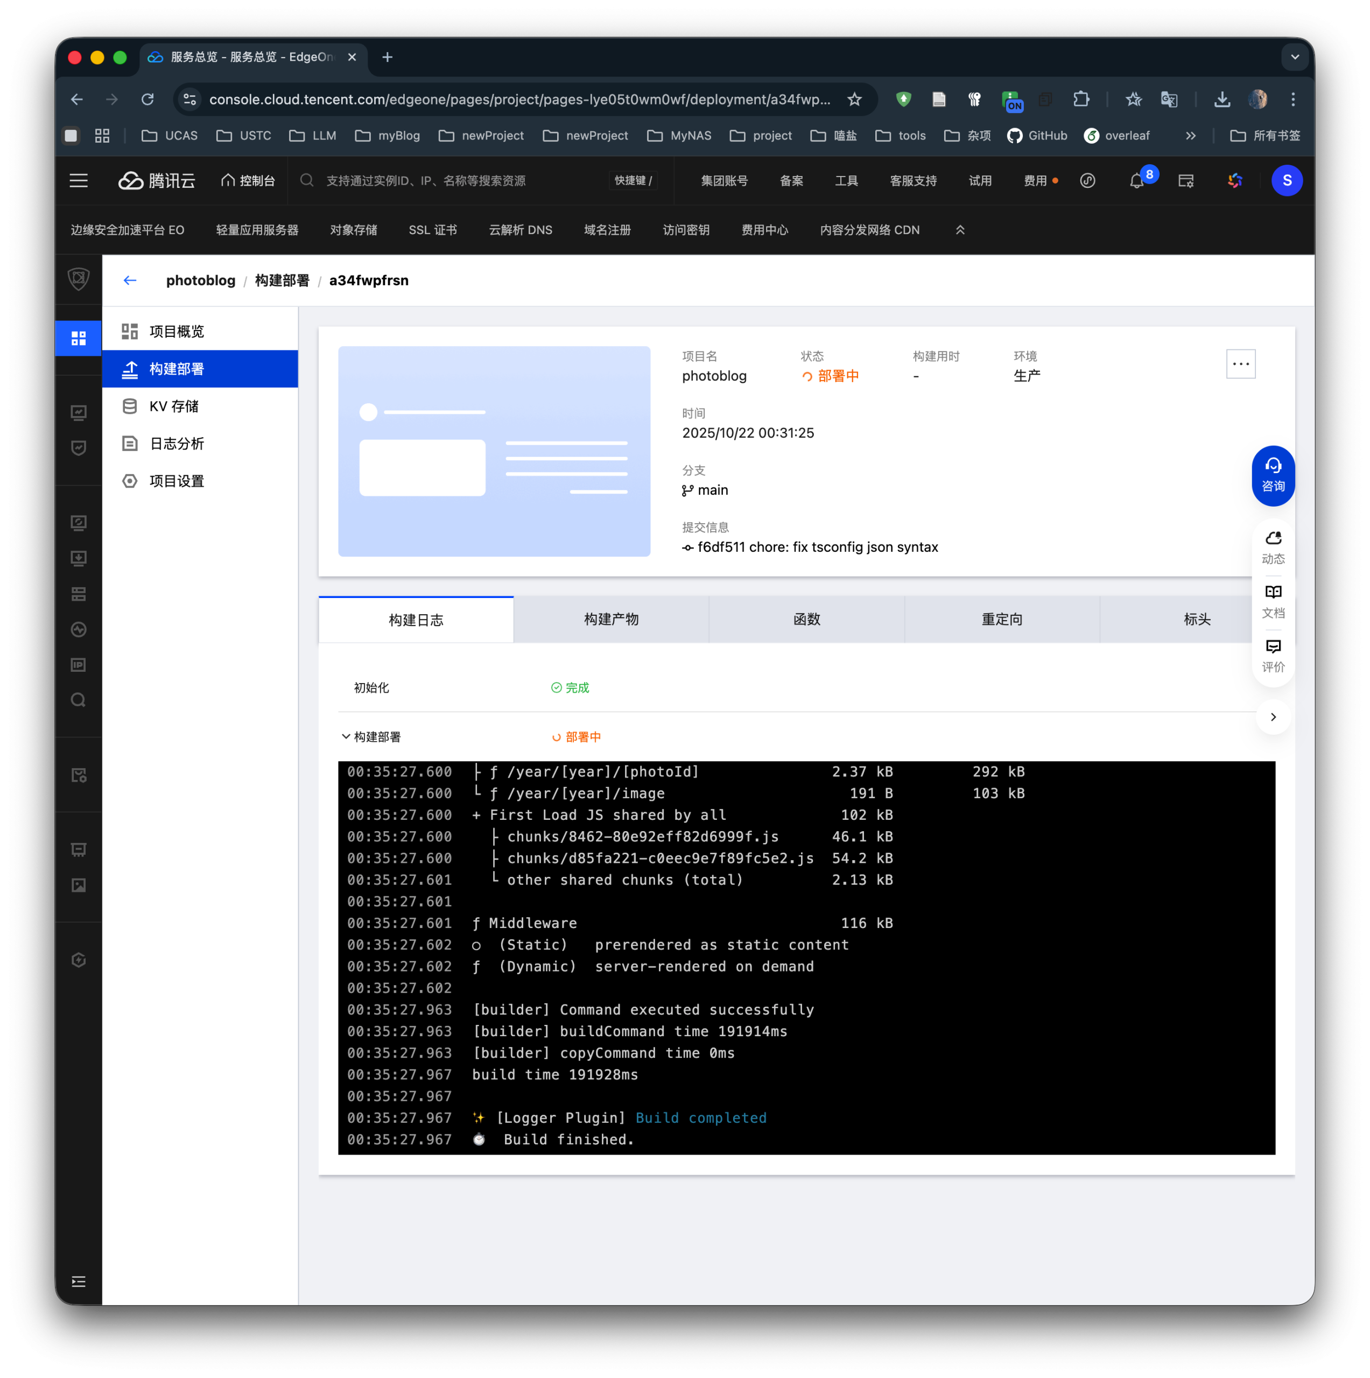Image resolution: width=1370 pixels, height=1378 pixels.
Task: Click the 评价 feedback icon
Action: click(x=1273, y=656)
